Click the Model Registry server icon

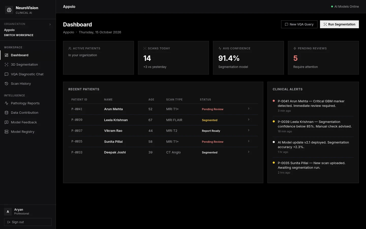7,132
